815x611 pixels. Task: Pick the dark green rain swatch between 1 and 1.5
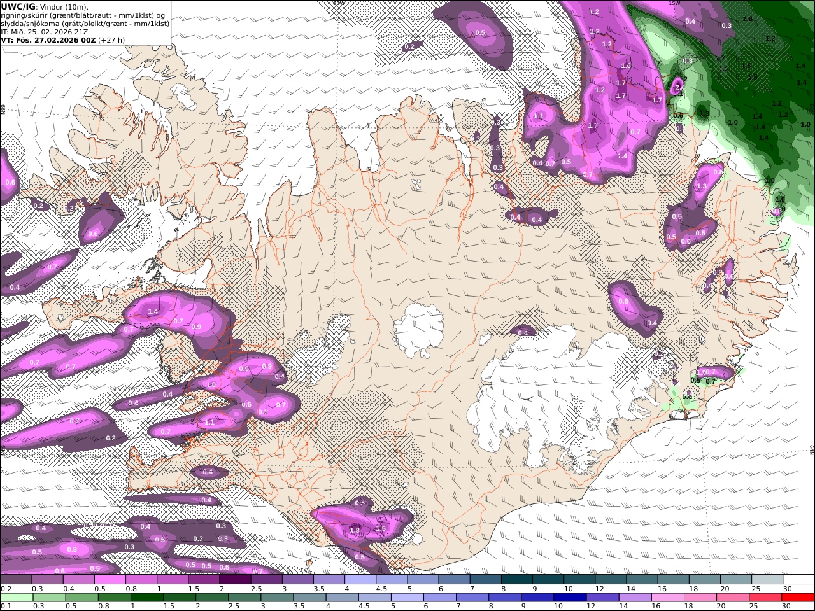(x=147, y=598)
